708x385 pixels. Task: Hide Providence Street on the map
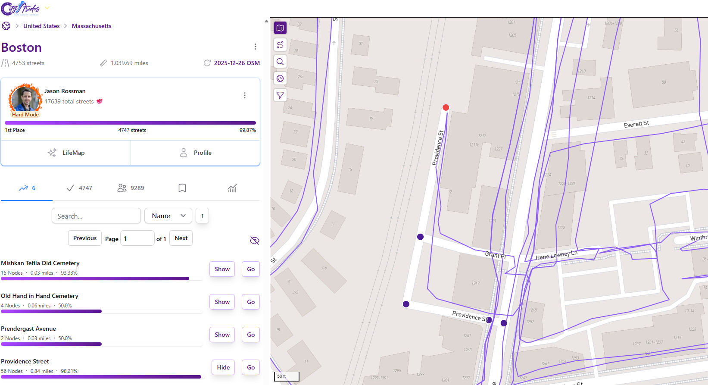point(223,367)
